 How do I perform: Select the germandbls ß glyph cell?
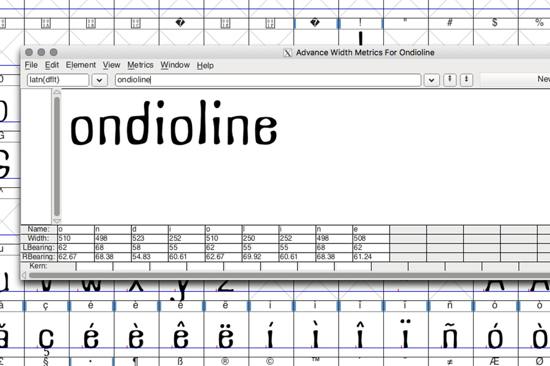tap(181, 362)
